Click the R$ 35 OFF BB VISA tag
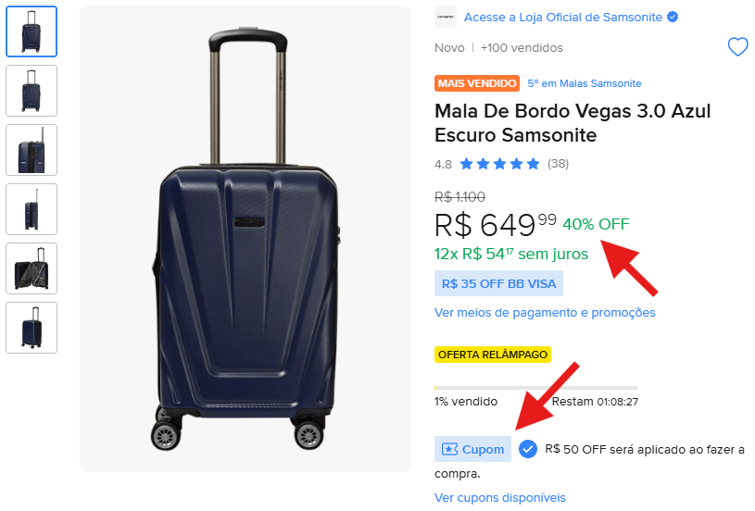Screen dimensions: 755x511 pos(498,283)
